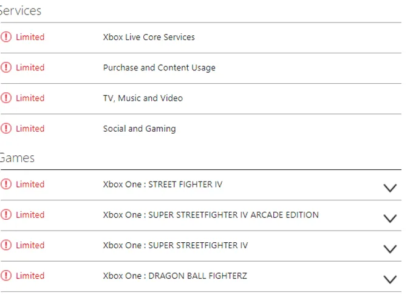Click the warning icon beside Xbox Live Core Services

point(6,37)
